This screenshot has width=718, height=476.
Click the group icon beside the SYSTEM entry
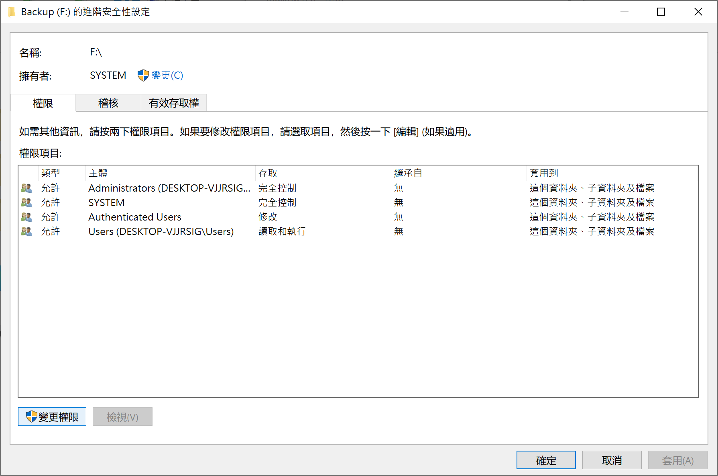point(26,202)
